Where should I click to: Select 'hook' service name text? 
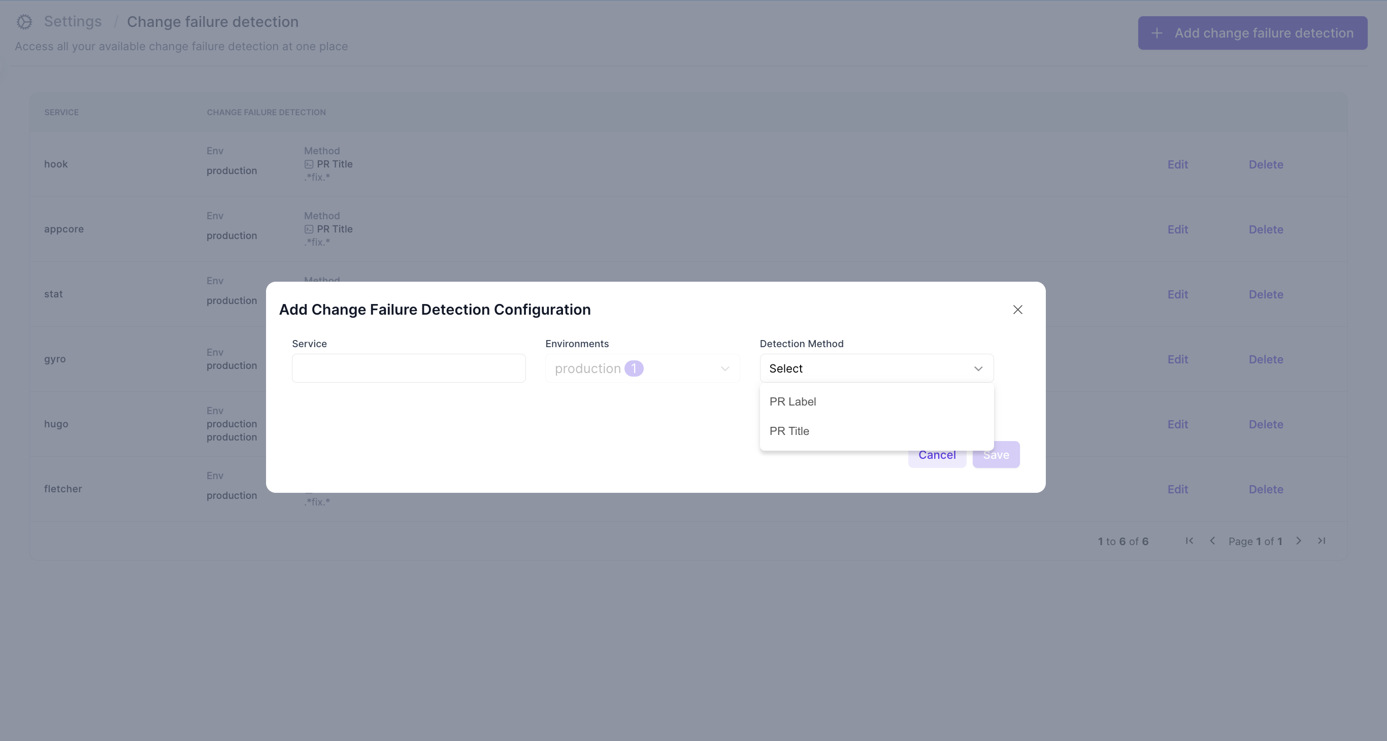point(55,164)
